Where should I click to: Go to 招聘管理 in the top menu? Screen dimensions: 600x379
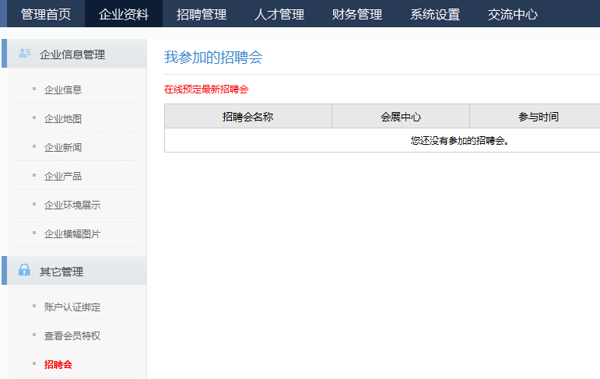[x=202, y=14]
